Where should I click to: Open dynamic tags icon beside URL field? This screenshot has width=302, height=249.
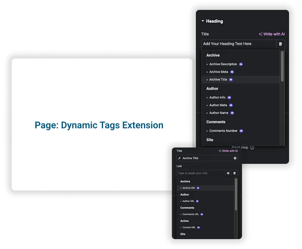pyautogui.click(x=234, y=173)
